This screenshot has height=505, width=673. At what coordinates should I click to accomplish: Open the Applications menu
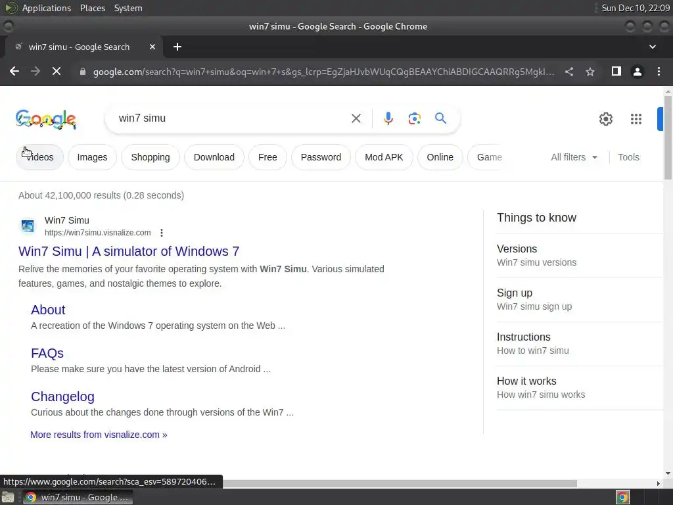coord(47,8)
